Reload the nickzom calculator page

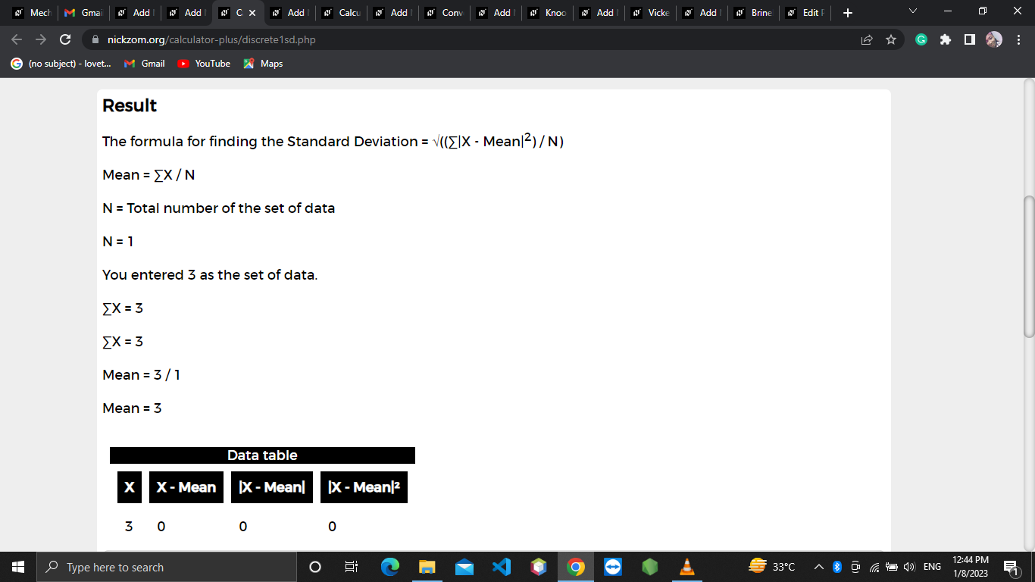(x=65, y=39)
